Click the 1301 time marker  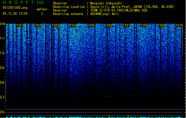[20, 25]
